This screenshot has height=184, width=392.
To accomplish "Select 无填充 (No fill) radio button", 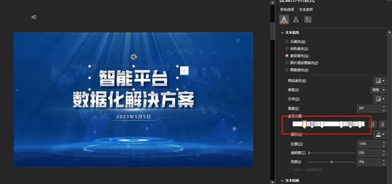I will (x=287, y=41).
